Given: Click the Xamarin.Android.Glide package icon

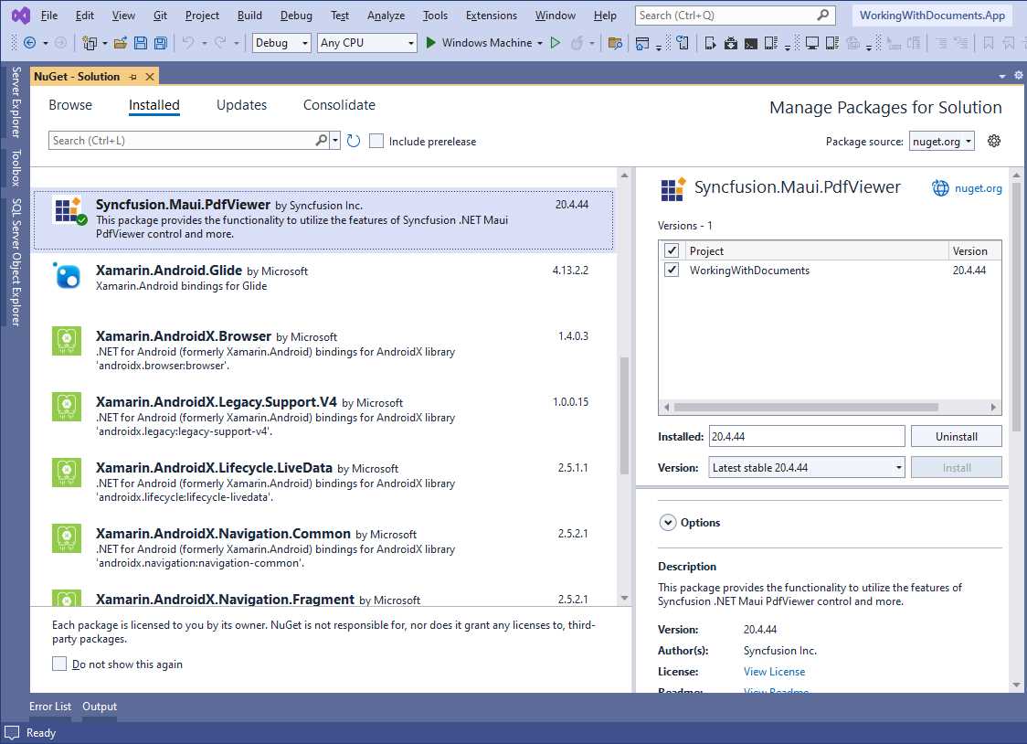Looking at the screenshot, I should (x=67, y=276).
